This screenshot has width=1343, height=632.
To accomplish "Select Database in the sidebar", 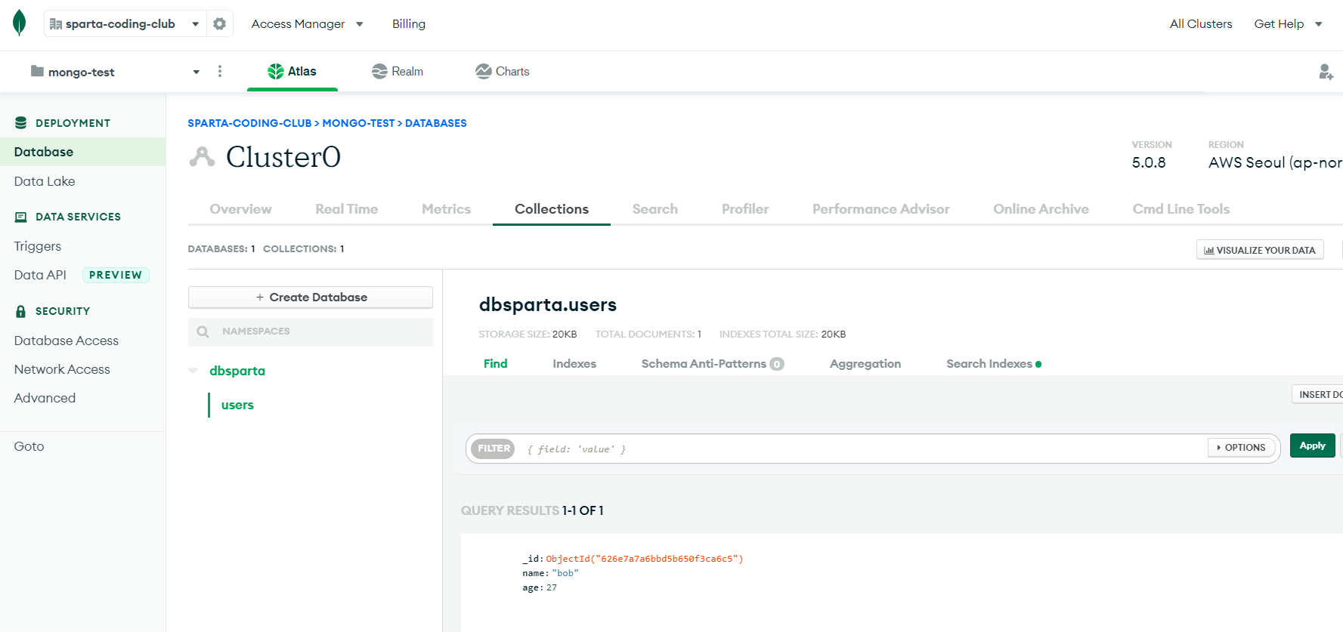I will [82, 152].
